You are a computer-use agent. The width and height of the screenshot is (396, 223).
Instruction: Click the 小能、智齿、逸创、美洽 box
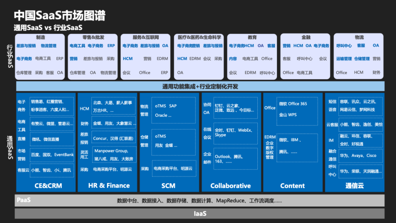click(361, 124)
